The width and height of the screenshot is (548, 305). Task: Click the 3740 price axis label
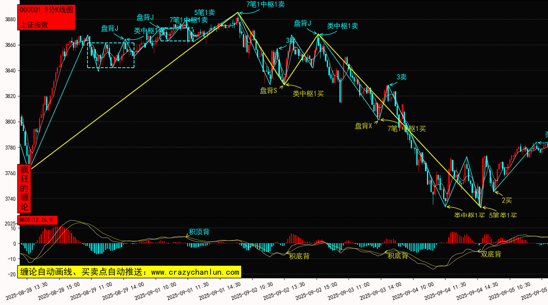pos(10,199)
